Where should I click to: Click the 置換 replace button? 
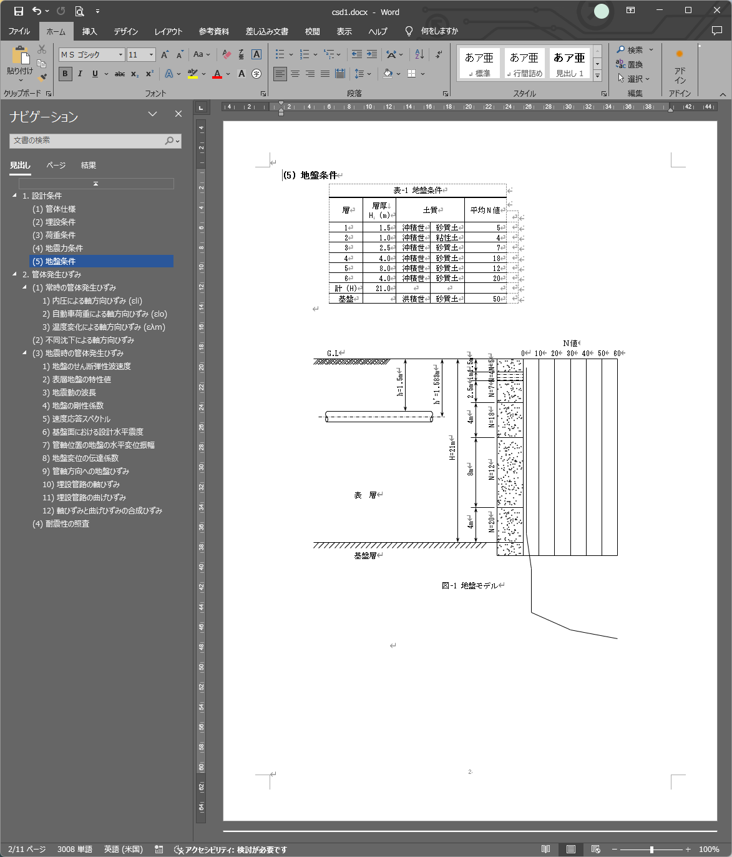point(629,64)
